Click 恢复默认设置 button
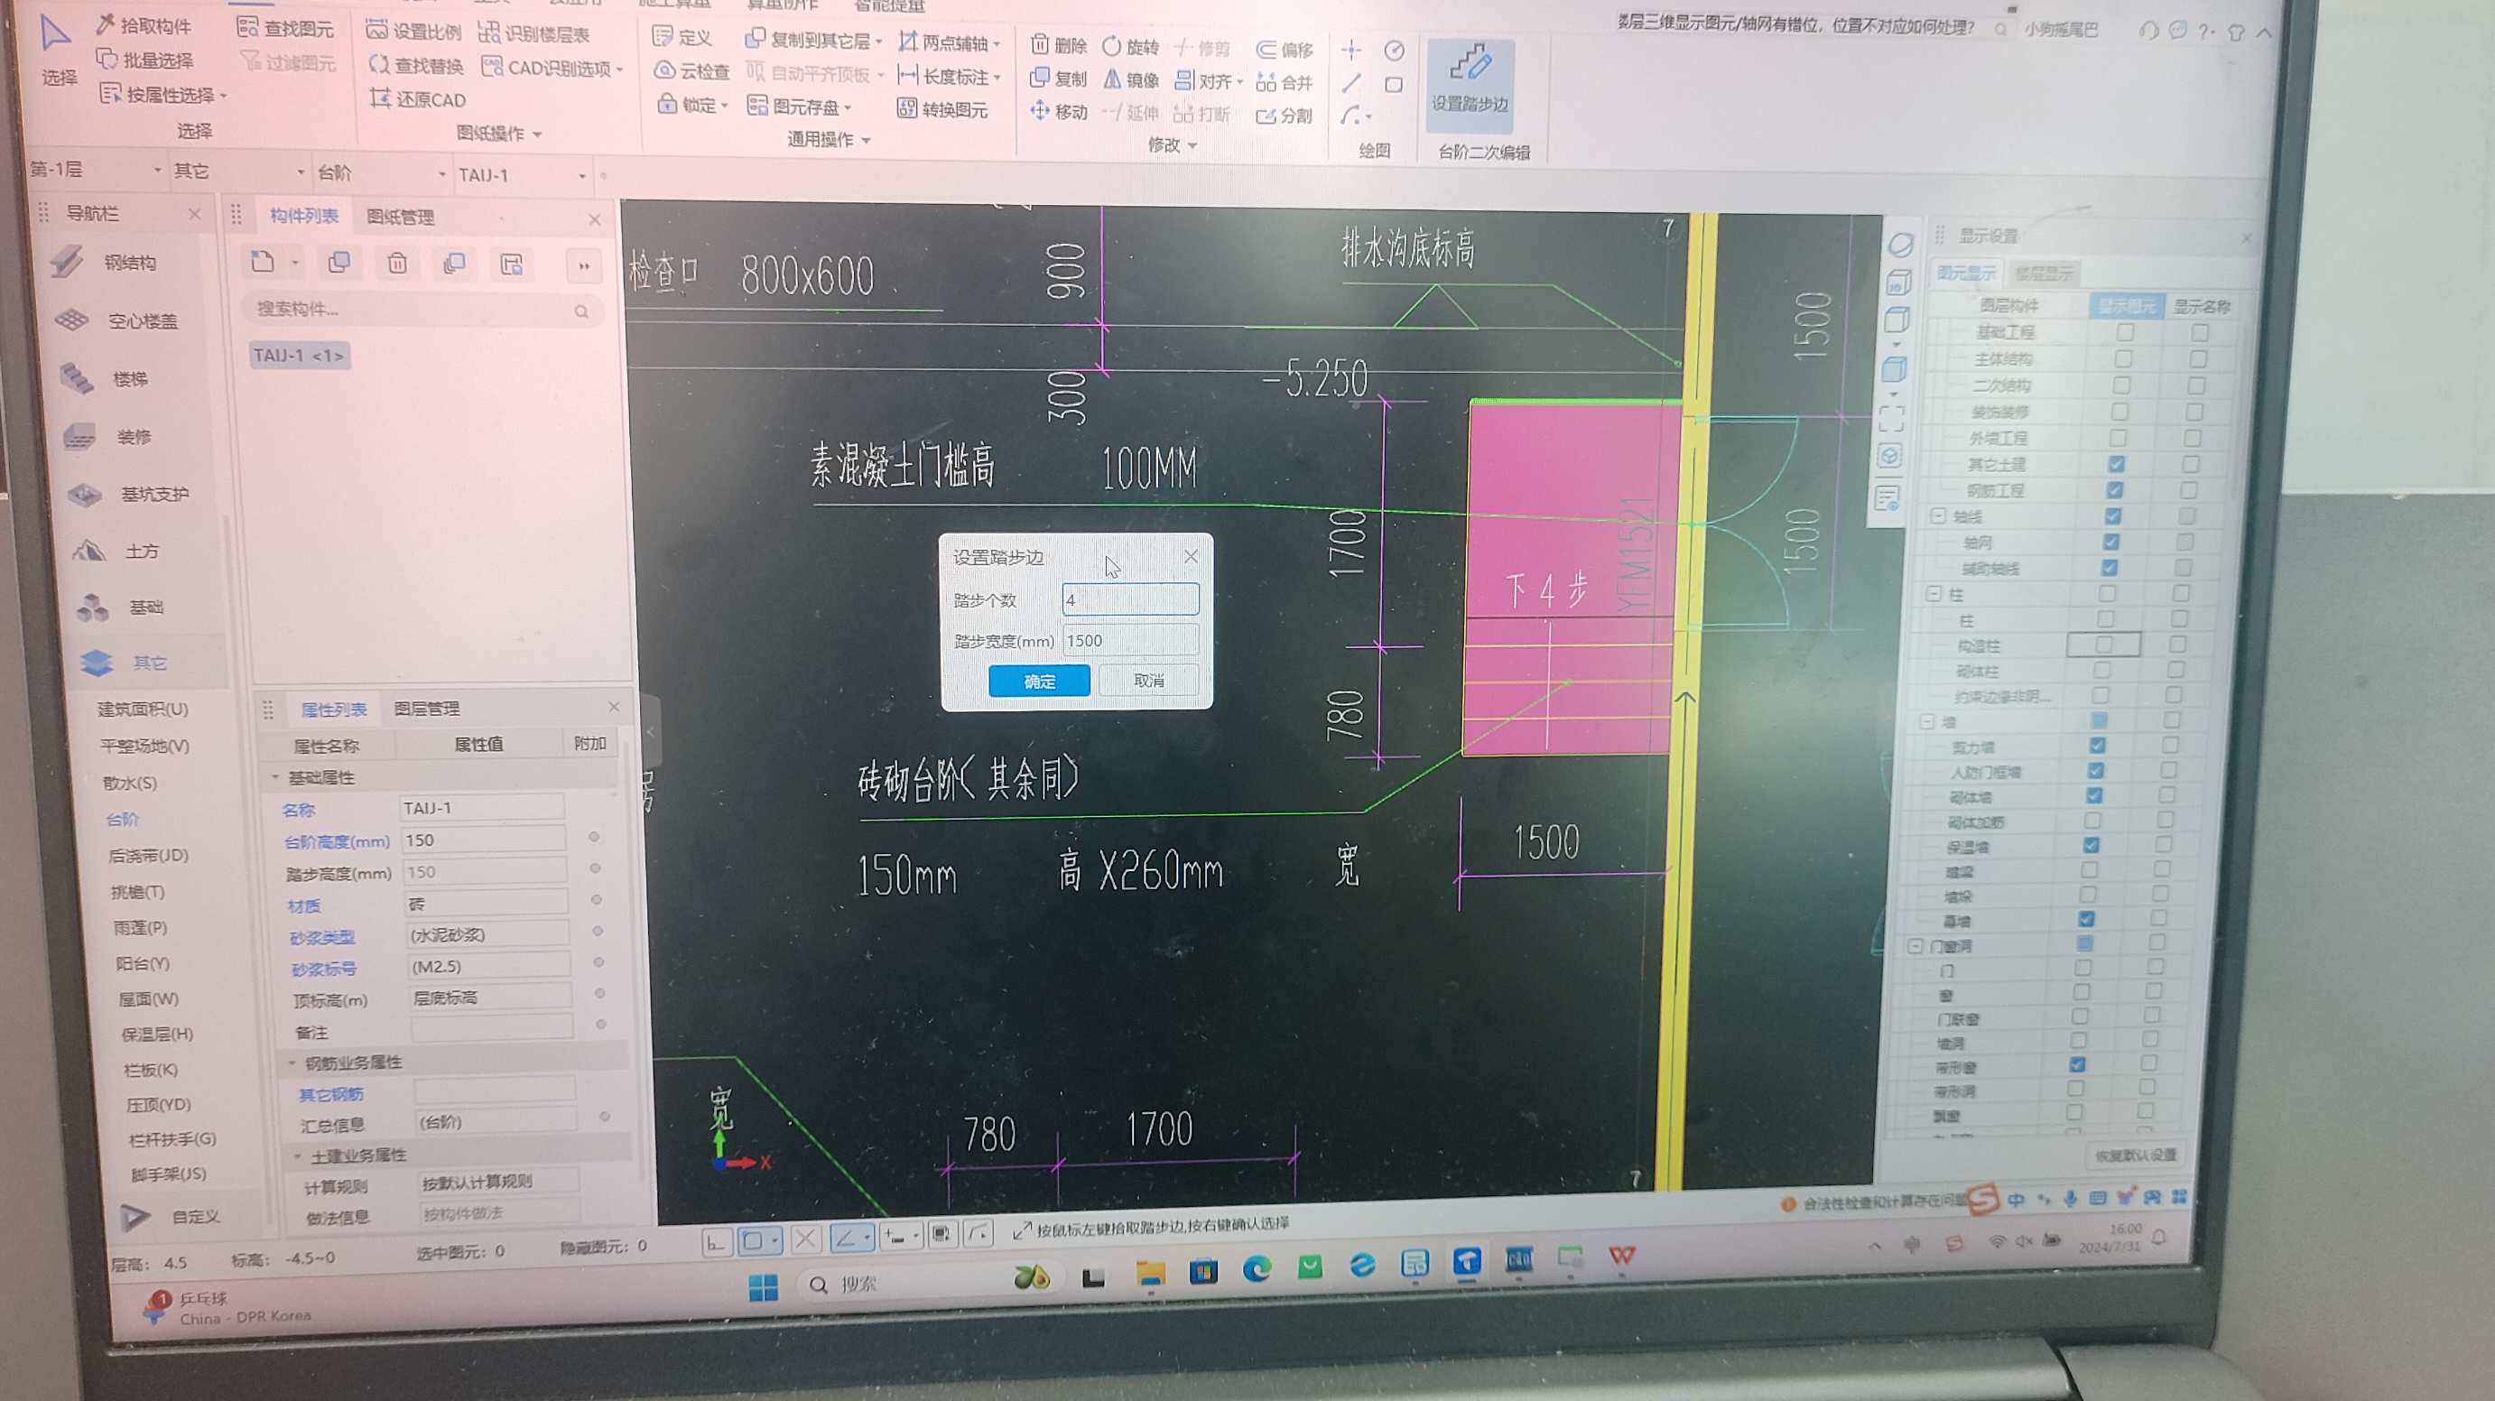 [2136, 1155]
